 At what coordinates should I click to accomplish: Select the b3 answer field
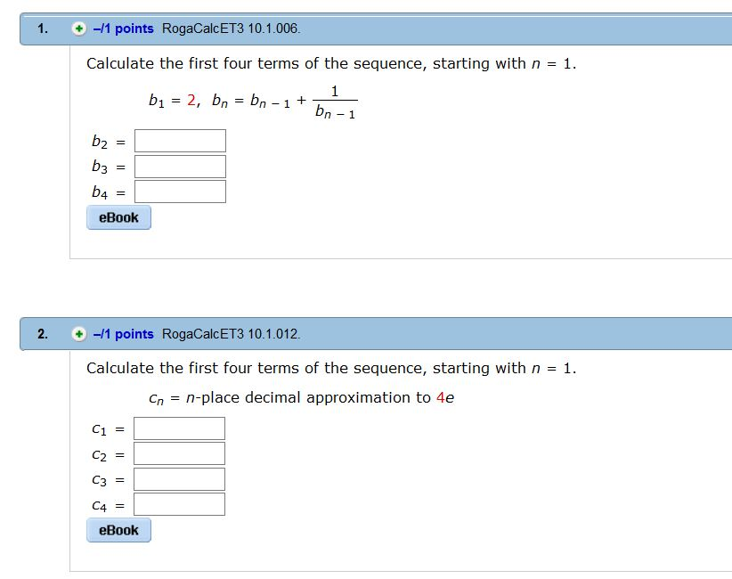178,165
